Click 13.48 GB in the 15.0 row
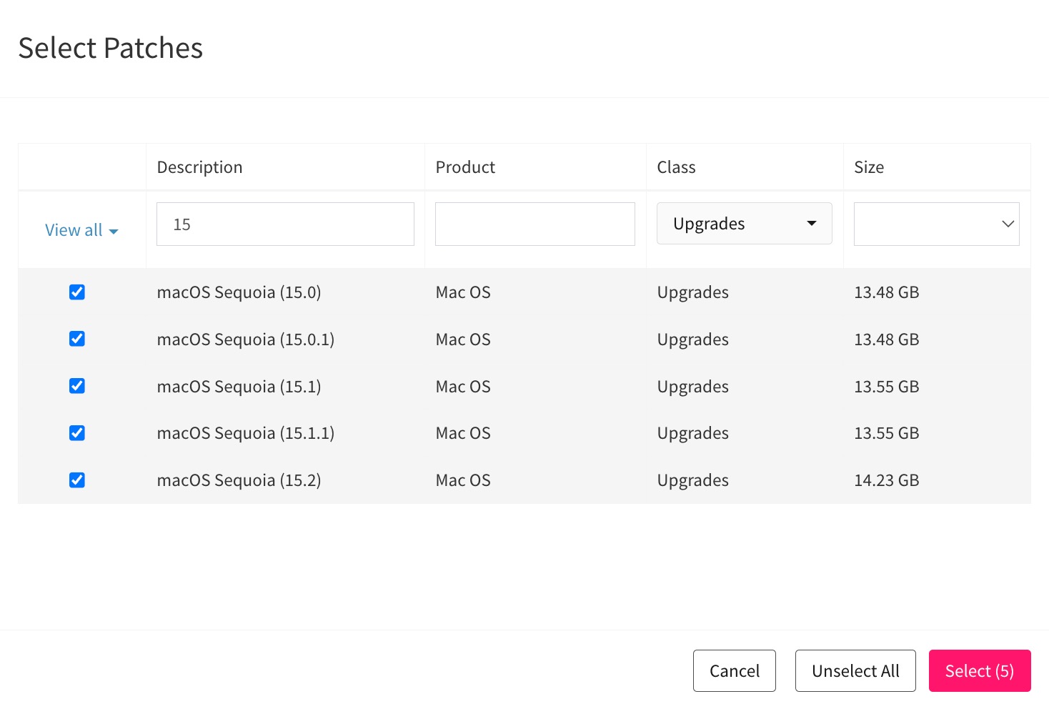 (x=887, y=292)
